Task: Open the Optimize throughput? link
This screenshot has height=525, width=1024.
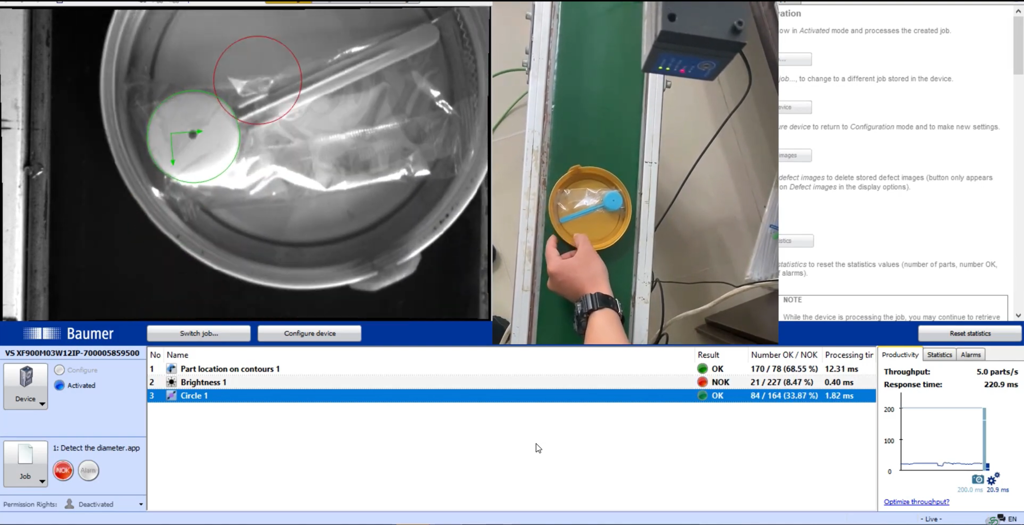Action: click(x=916, y=501)
